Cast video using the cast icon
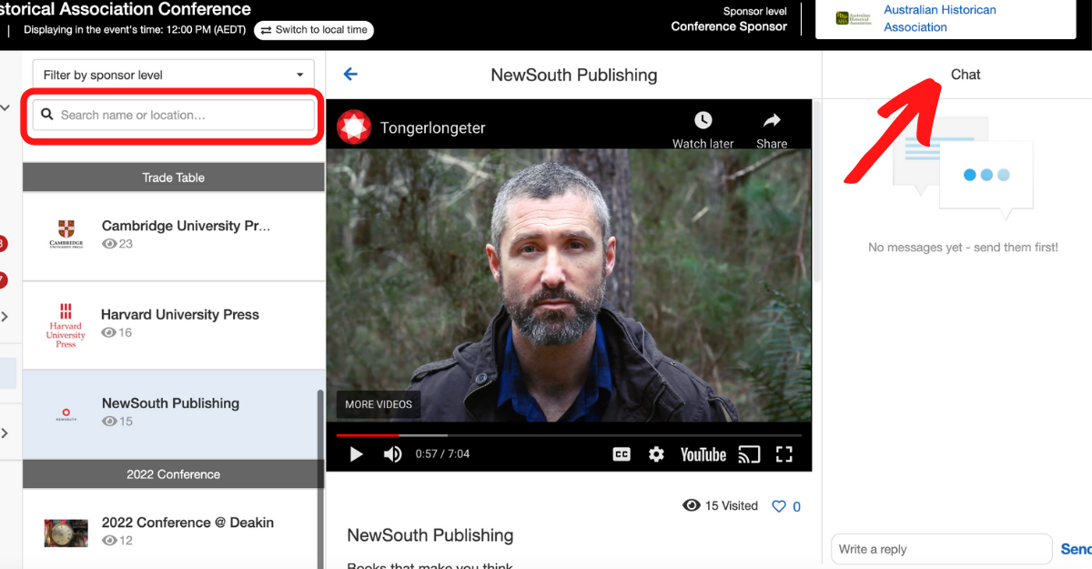 pos(749,454)
